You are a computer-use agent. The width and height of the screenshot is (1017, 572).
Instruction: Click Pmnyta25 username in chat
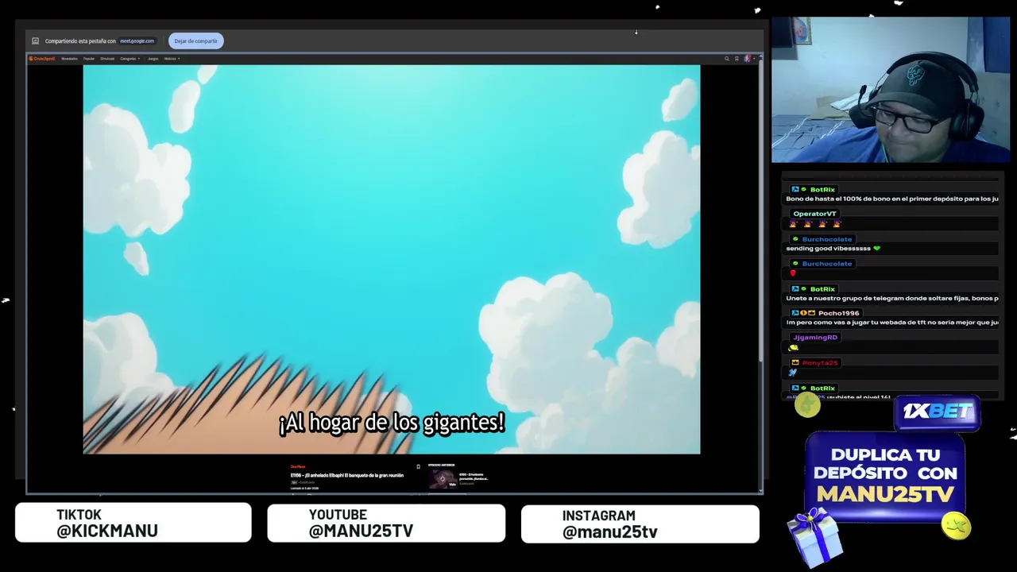(x=820, y=363)
